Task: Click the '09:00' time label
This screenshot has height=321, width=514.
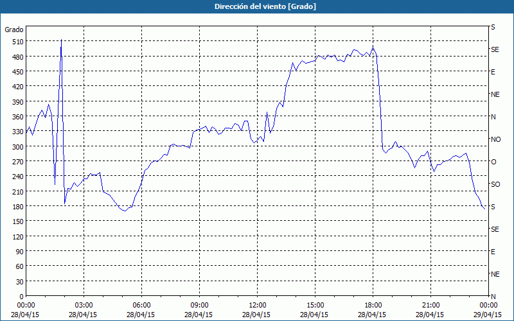Action: [x=199, y=306]
